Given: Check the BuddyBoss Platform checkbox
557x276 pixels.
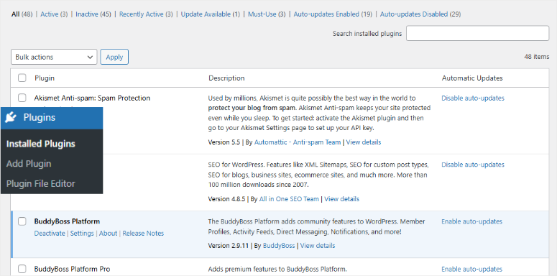Looking at the screenshot, I should (x=22, y=221).
